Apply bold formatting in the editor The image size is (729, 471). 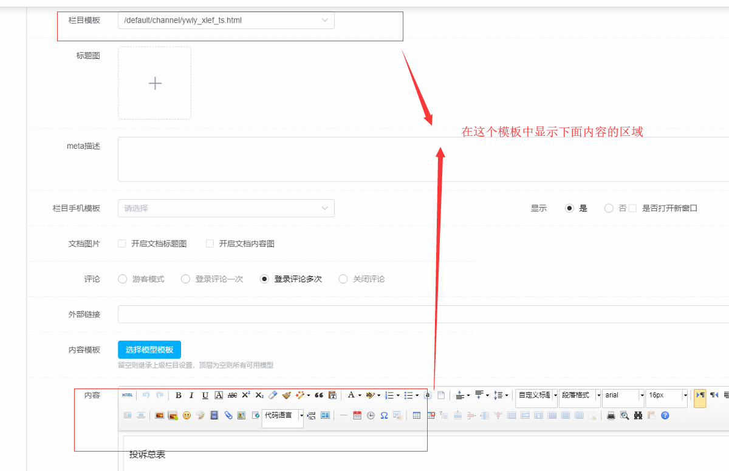(179, 395)
